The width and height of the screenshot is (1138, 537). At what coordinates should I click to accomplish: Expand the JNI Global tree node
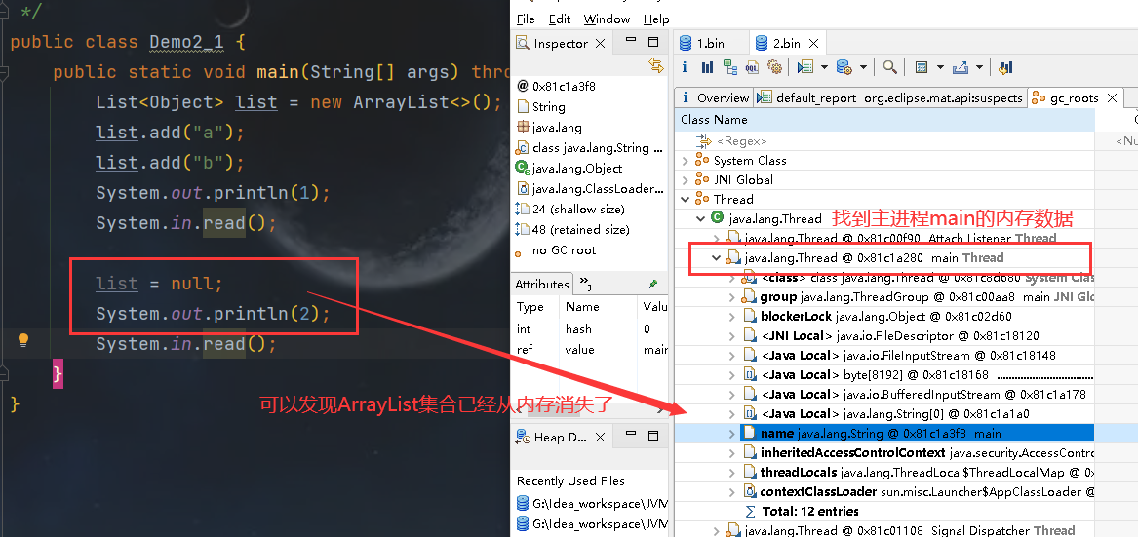pyautogui.click(x=685, y=180)
